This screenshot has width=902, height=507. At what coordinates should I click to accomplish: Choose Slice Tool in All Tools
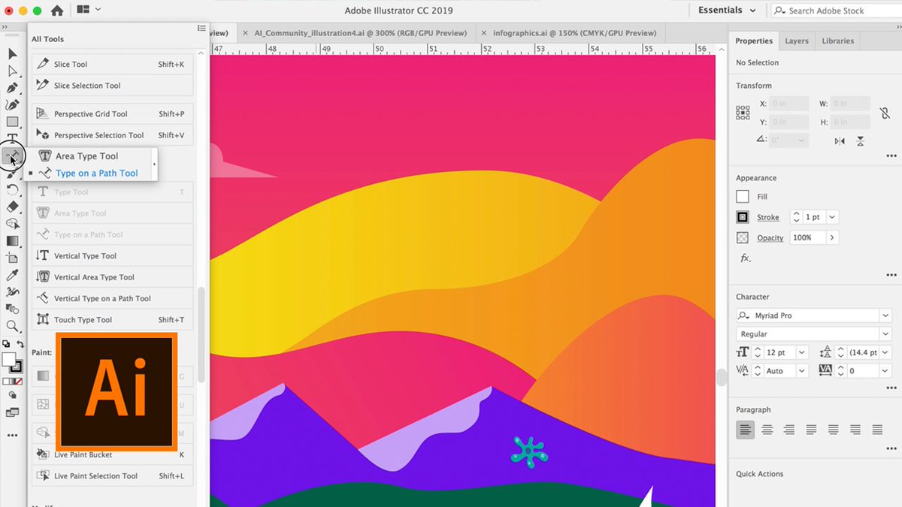(x=112, y=65)
